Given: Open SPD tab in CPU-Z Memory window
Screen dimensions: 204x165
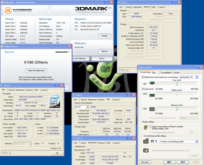Looking at the screenshot, I should [x=154, y=7].
